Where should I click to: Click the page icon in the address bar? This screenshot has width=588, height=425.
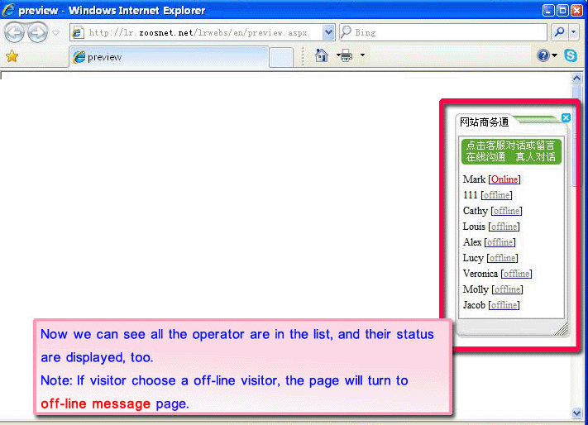tap(78, 32)
